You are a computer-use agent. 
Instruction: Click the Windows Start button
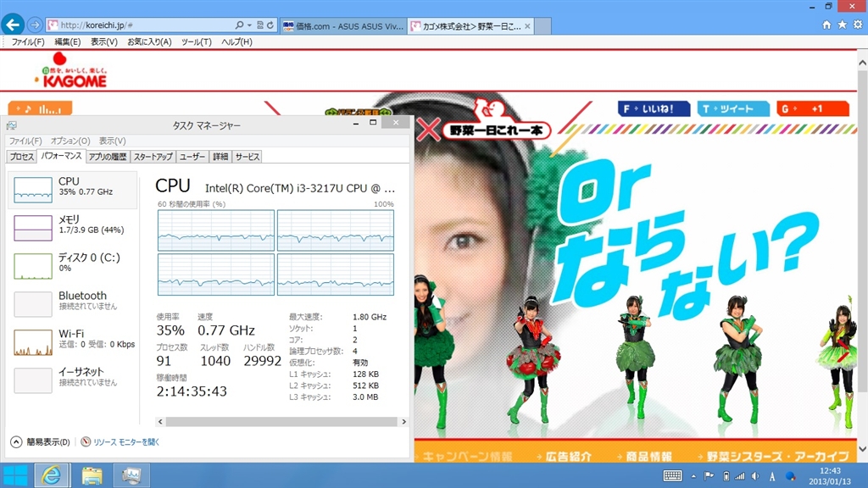click(15, 475)
